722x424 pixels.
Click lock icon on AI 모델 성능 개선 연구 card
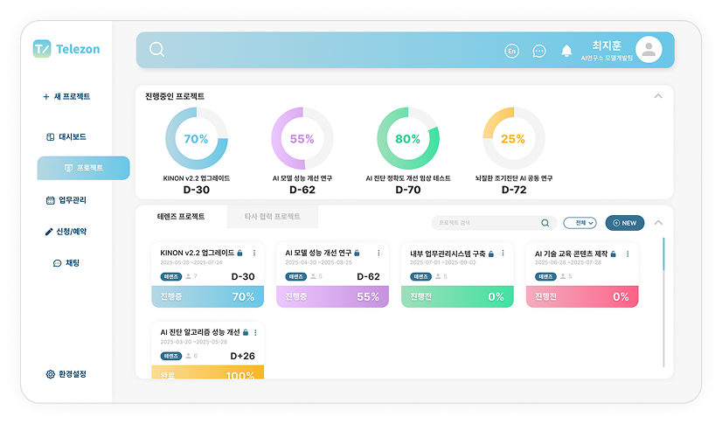pyautogui.click(x=357, y=254)
